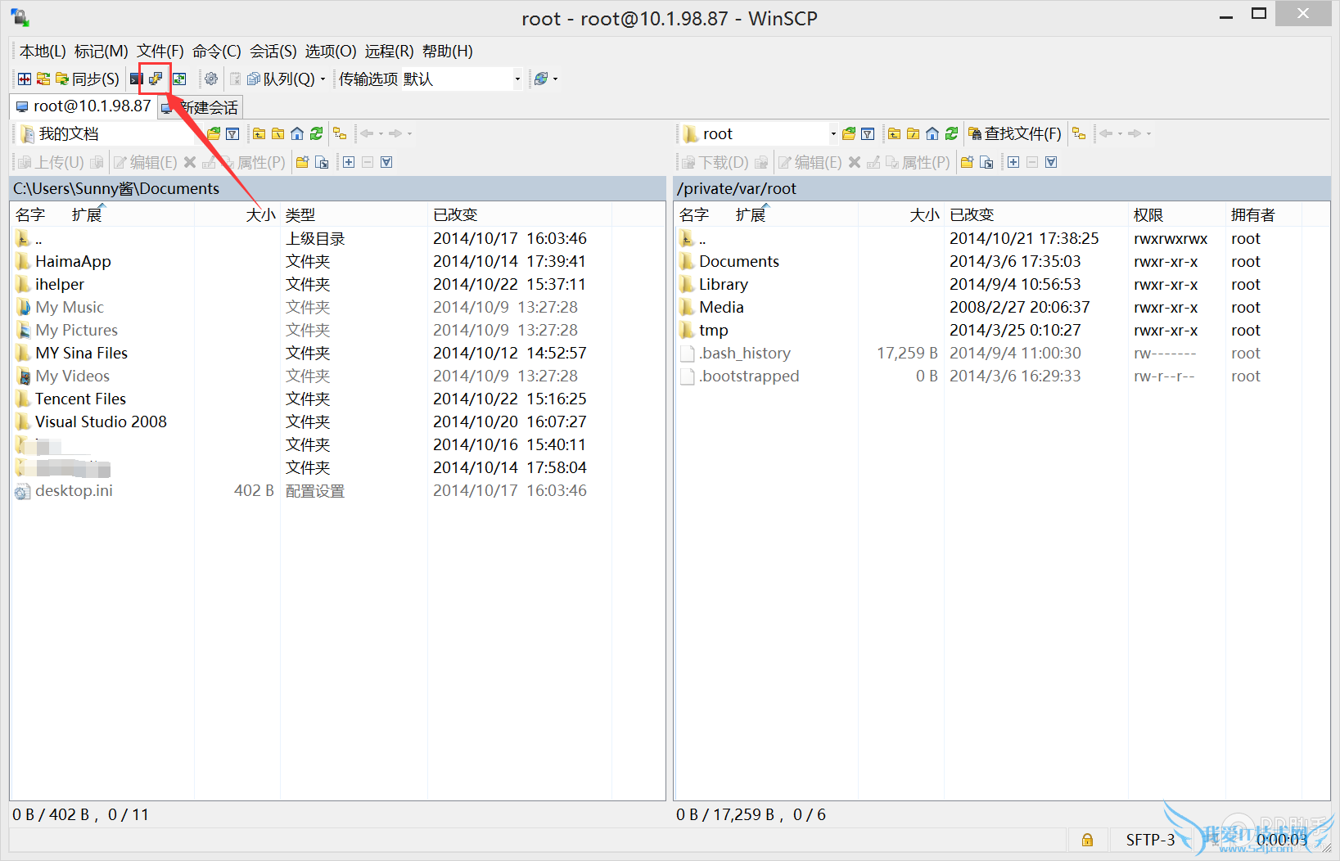This screenshot has height=861, width=1340.
Task: Open the 队列(Q) dropdown arrow
Action: [324, 79]
